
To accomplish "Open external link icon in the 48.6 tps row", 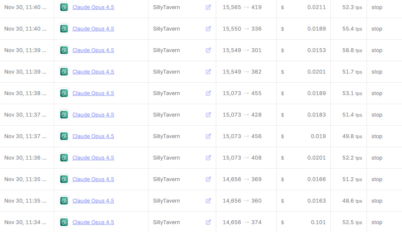I will (x=208, y=201).
